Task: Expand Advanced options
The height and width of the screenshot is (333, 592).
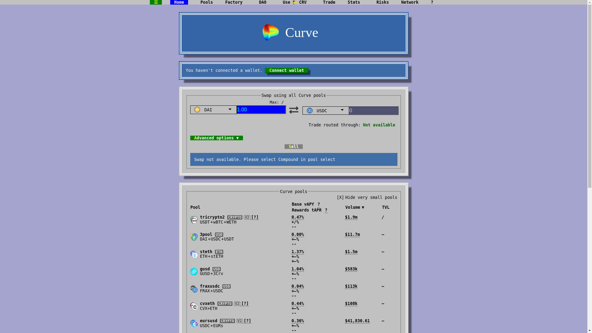Action: point(216,138)
